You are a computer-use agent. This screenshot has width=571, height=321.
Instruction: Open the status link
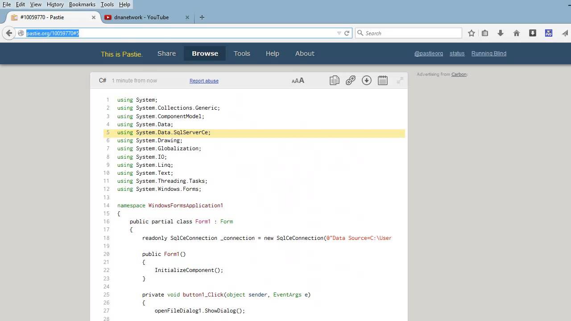pos(457,53)
